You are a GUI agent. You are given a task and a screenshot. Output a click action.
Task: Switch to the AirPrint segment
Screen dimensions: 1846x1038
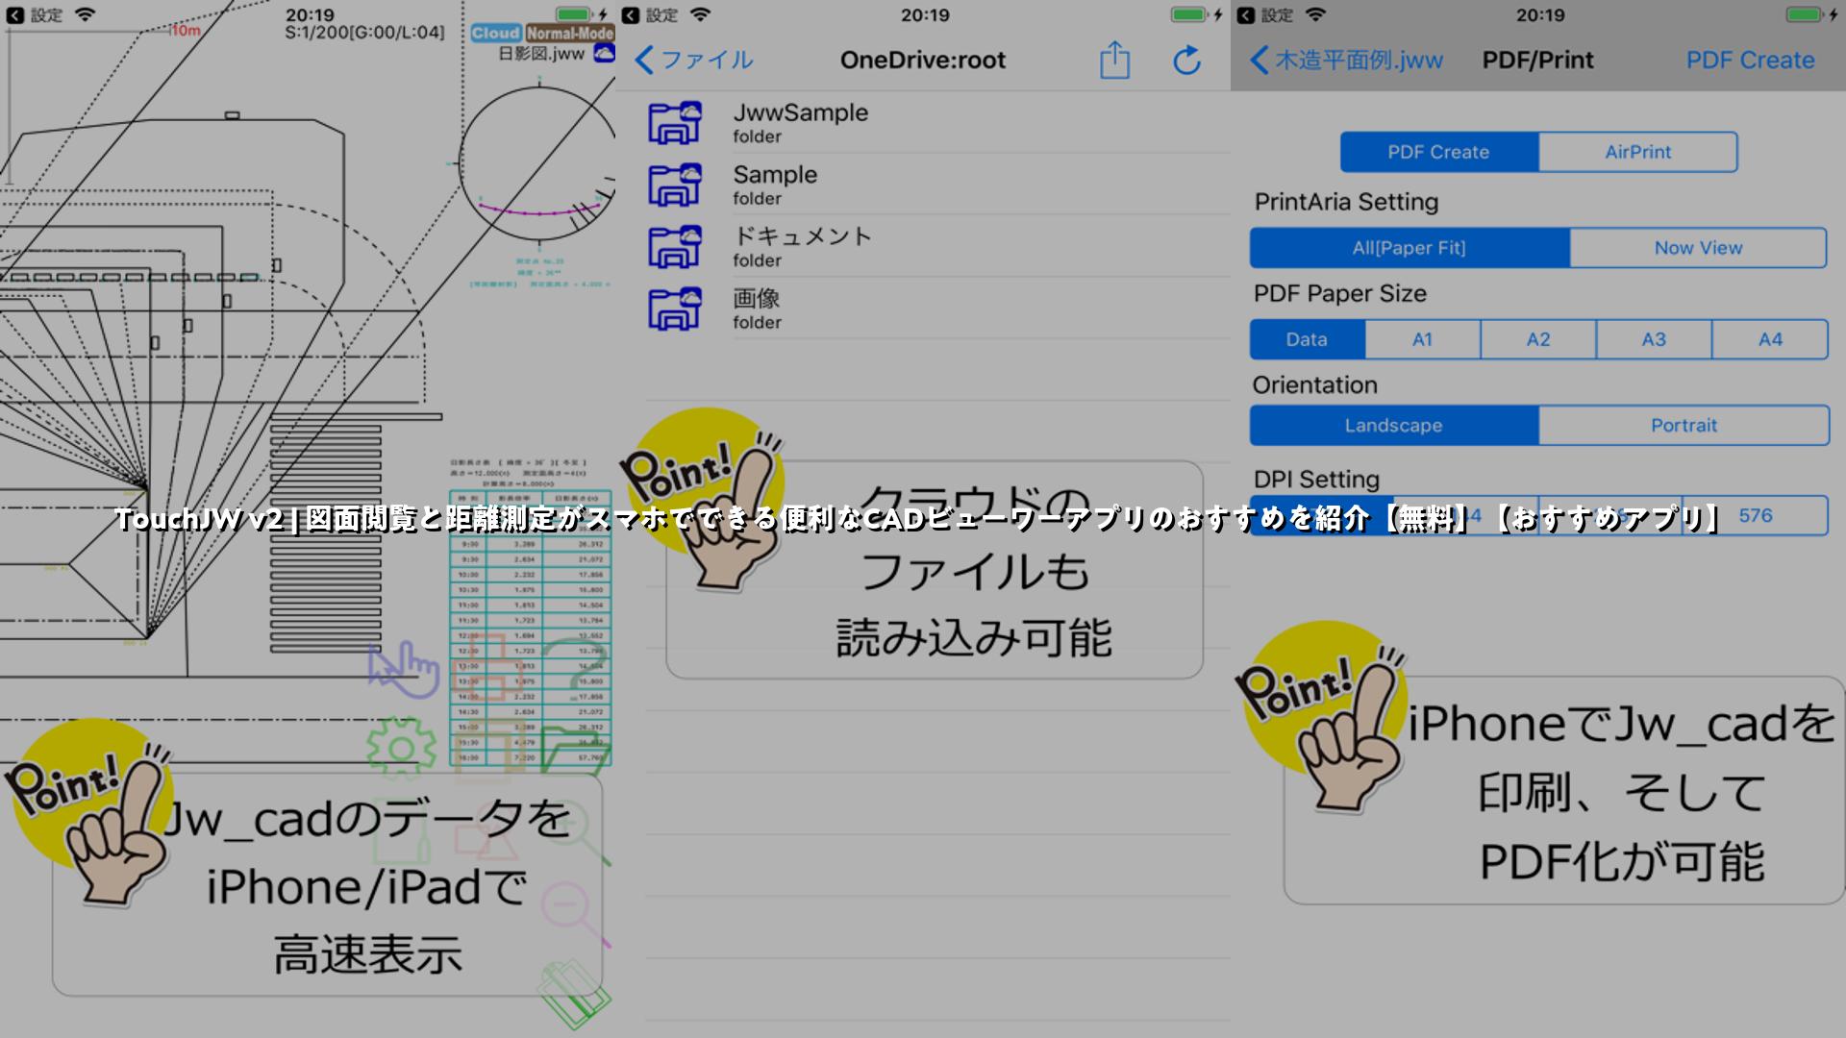1638,152
